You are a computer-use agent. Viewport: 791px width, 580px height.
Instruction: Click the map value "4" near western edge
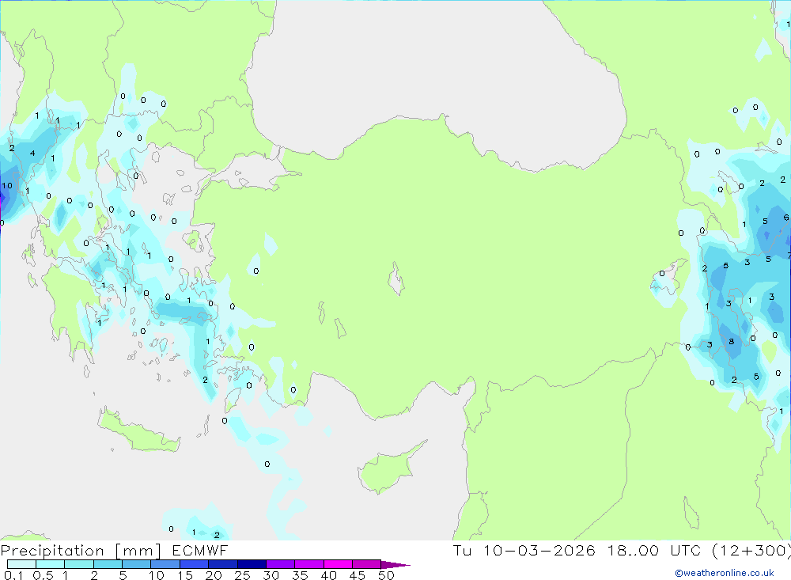32,153
